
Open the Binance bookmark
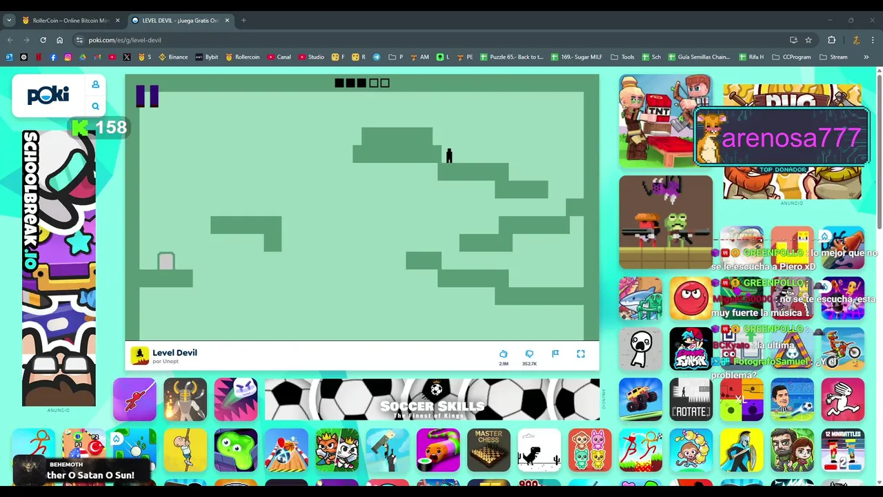[173, 57]
